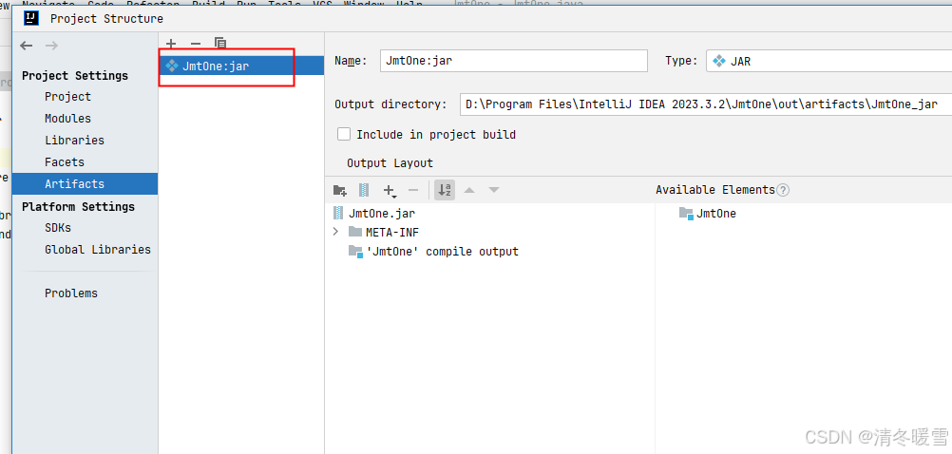The width and height of the screenshot is (952, 454).
Task: Move the layout element down
Action: [x=494, y=190]
